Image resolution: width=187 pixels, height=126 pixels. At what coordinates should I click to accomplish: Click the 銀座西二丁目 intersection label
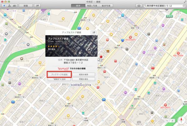85,20
